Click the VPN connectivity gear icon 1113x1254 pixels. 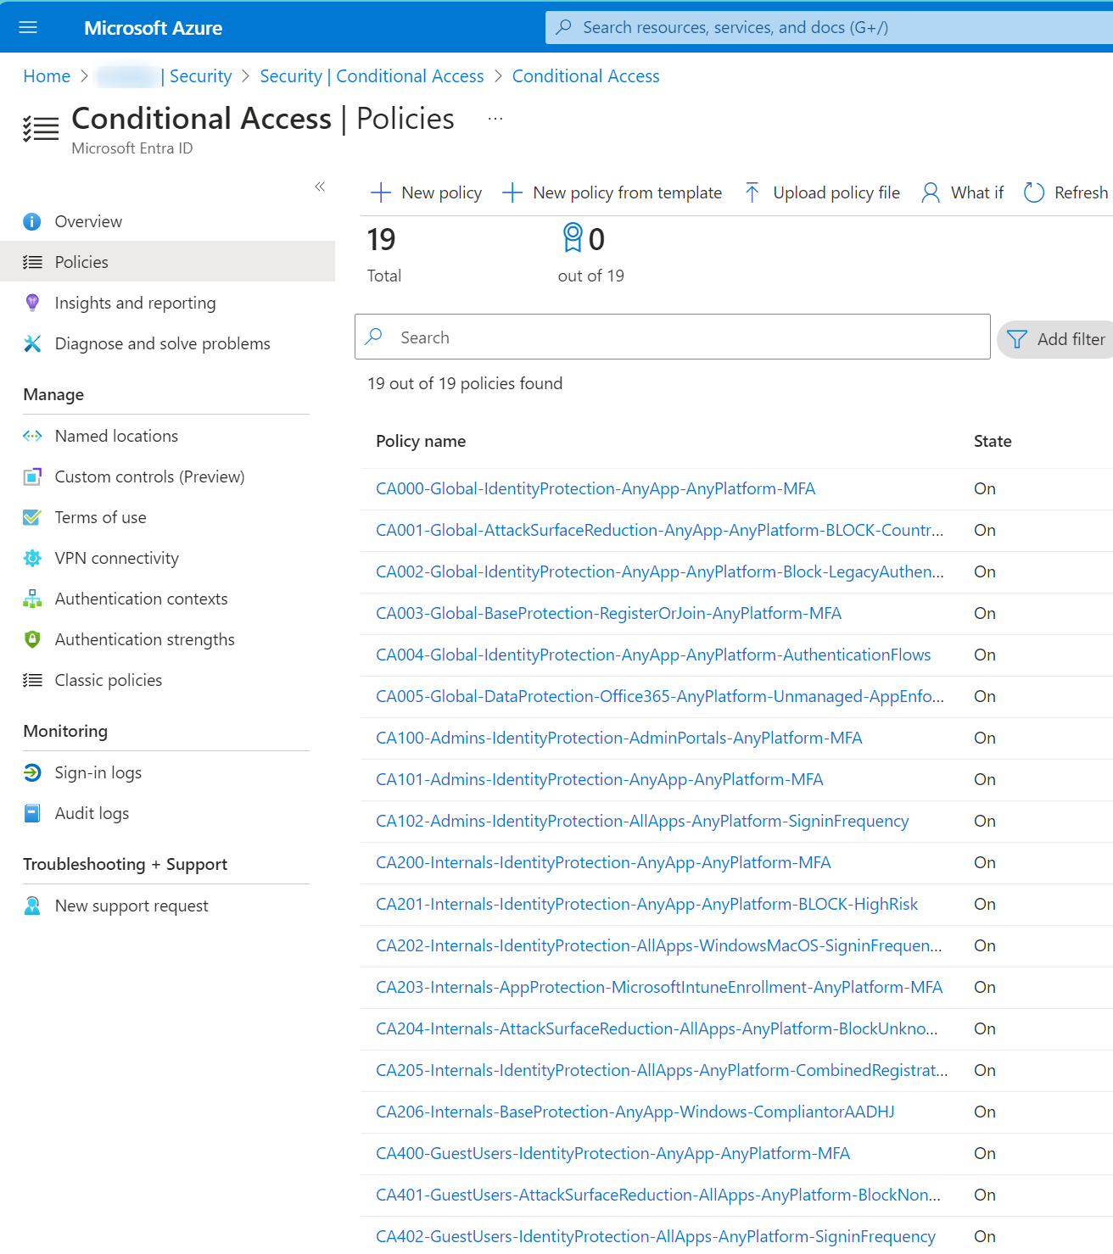point(32,558)
